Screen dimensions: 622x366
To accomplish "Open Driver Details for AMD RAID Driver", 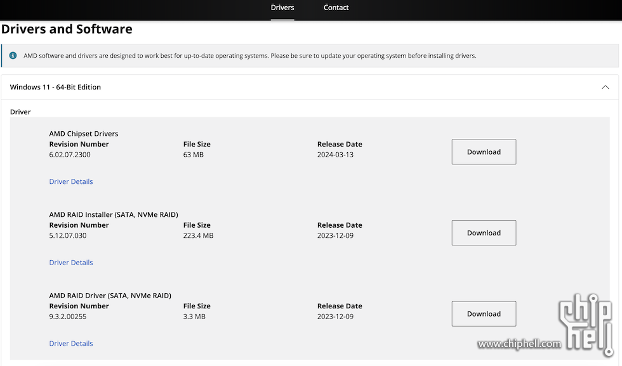I will [x=71, y=343].
